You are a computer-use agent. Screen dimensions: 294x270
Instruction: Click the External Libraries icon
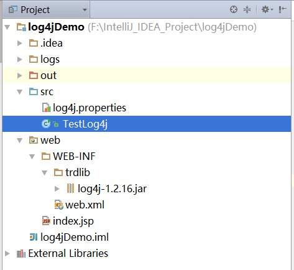21,253
